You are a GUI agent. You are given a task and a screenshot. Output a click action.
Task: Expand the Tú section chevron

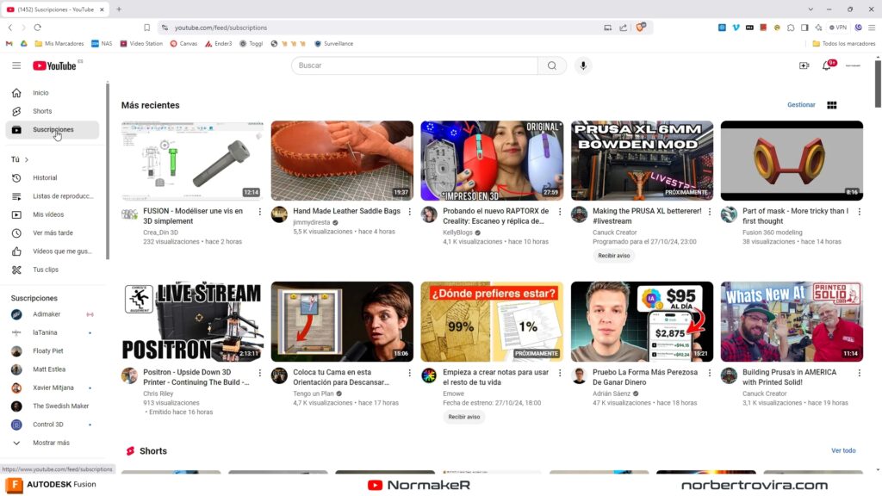(x=27, y=159)
